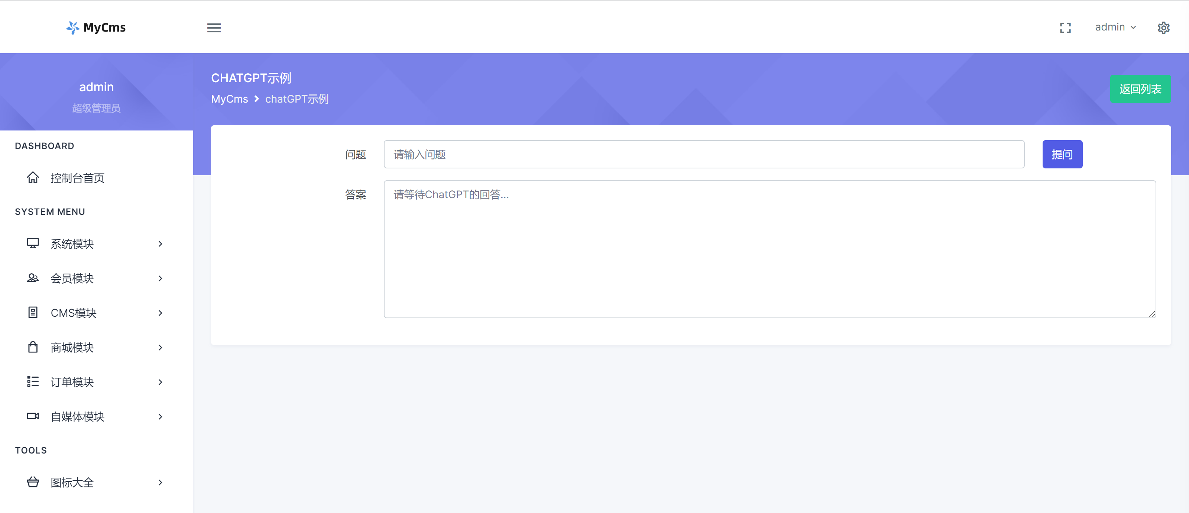The height and width of the screenshot is (513, 1189).
Task: Click the MyCms breadcrumb link
Action: (x=229, y=99)
